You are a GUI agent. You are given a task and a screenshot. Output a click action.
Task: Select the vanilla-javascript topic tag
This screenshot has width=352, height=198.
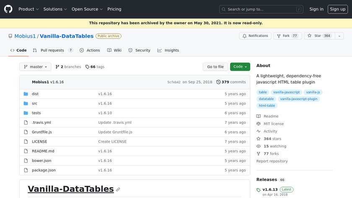[286, 92]
